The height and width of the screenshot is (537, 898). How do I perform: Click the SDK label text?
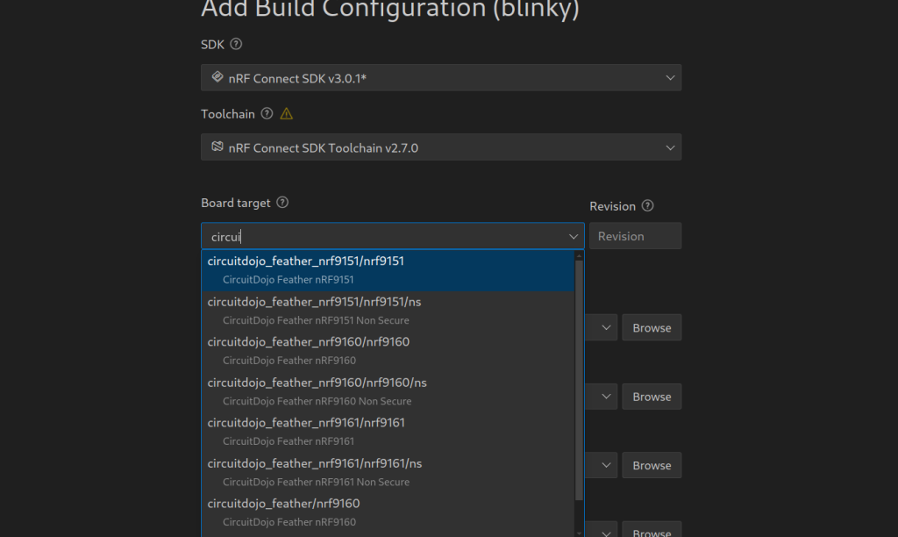(x=212, y=45)
